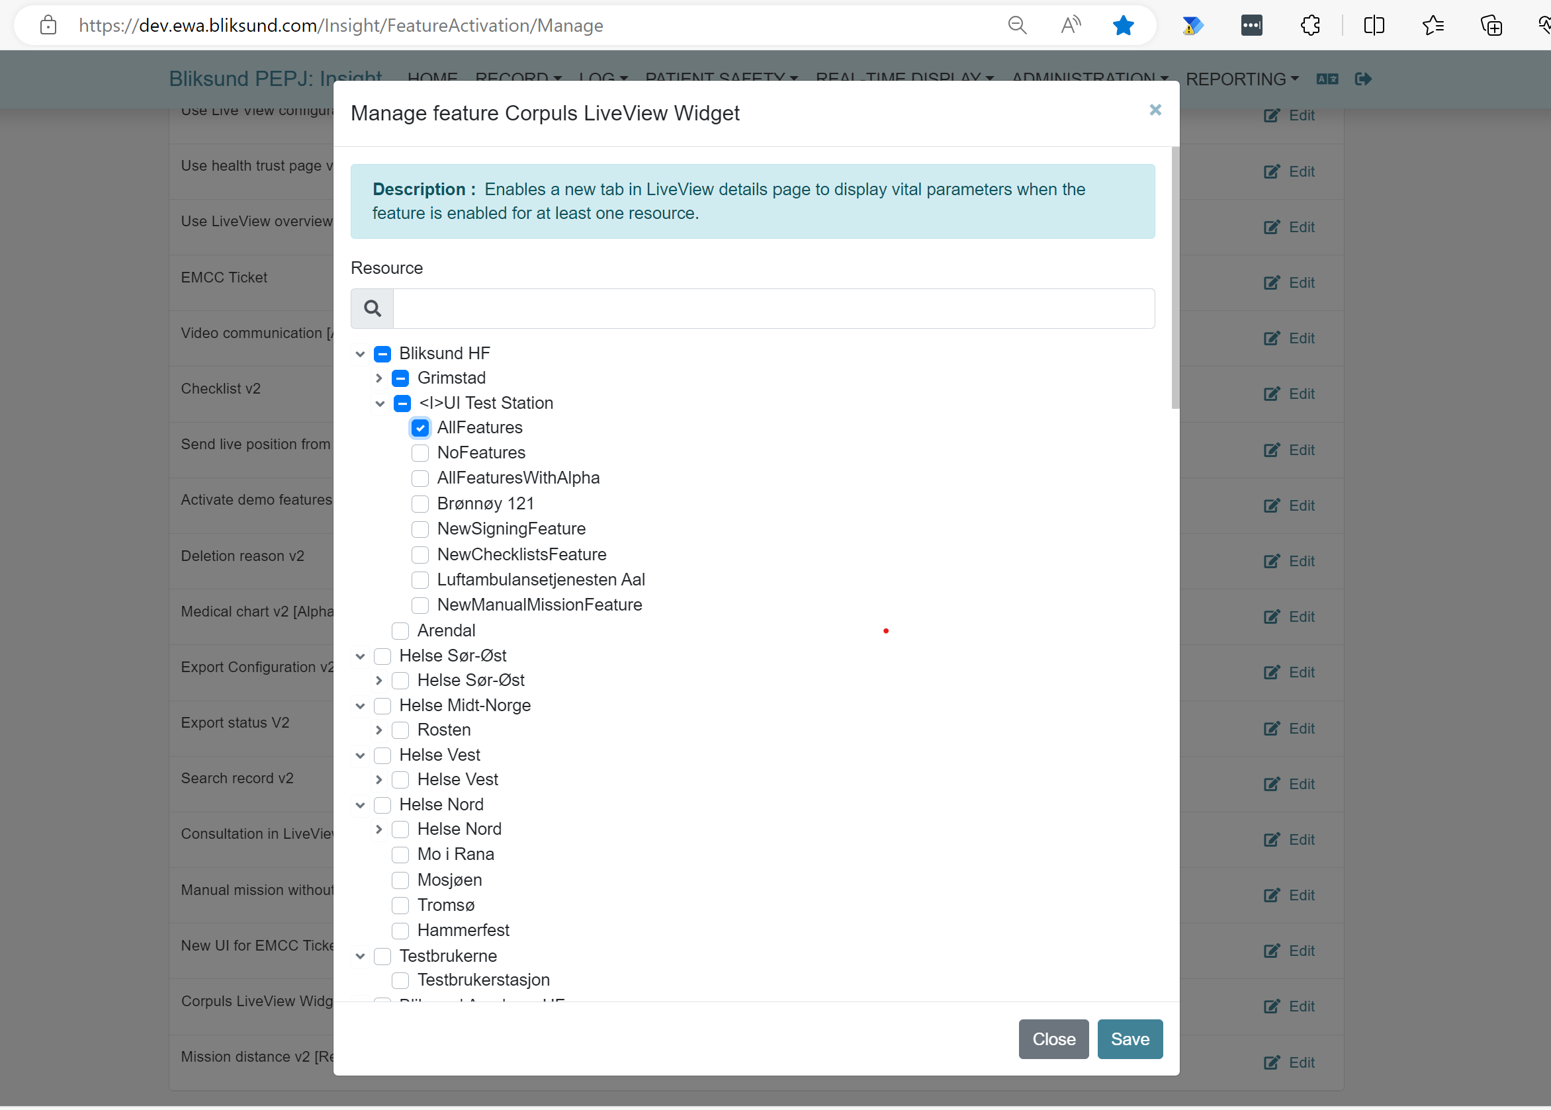This screenshot has width=1551, height=1110.
Task: Click the split screen browser icon
Action: tap(1373, 26)
